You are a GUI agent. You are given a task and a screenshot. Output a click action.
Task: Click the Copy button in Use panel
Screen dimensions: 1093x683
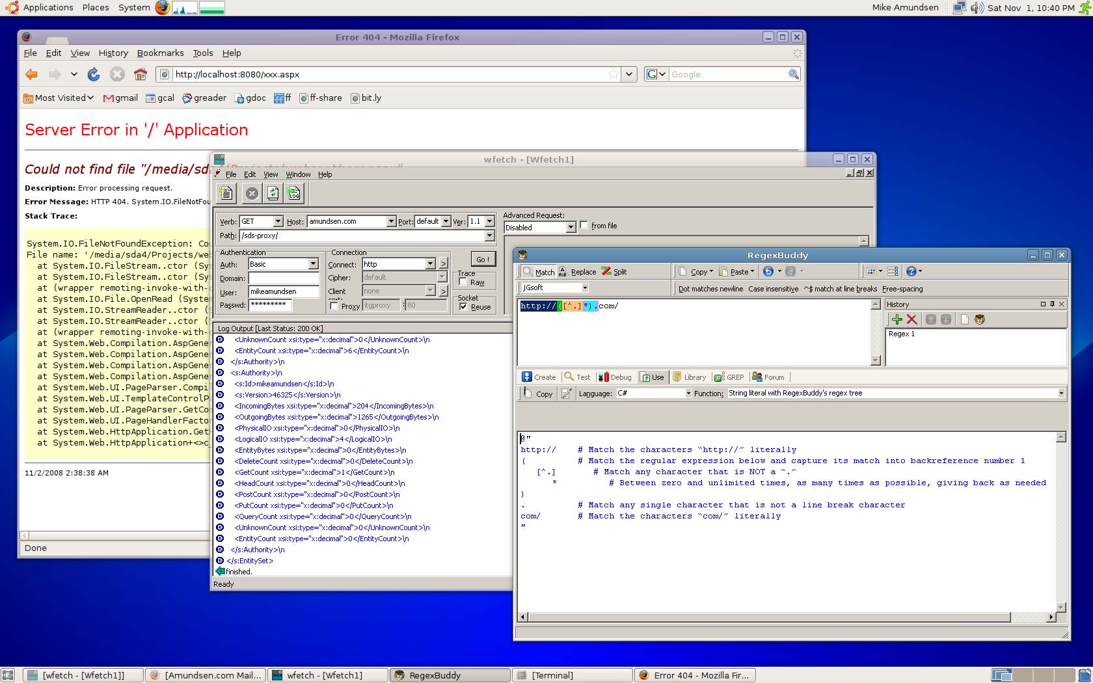click(538, 394)
